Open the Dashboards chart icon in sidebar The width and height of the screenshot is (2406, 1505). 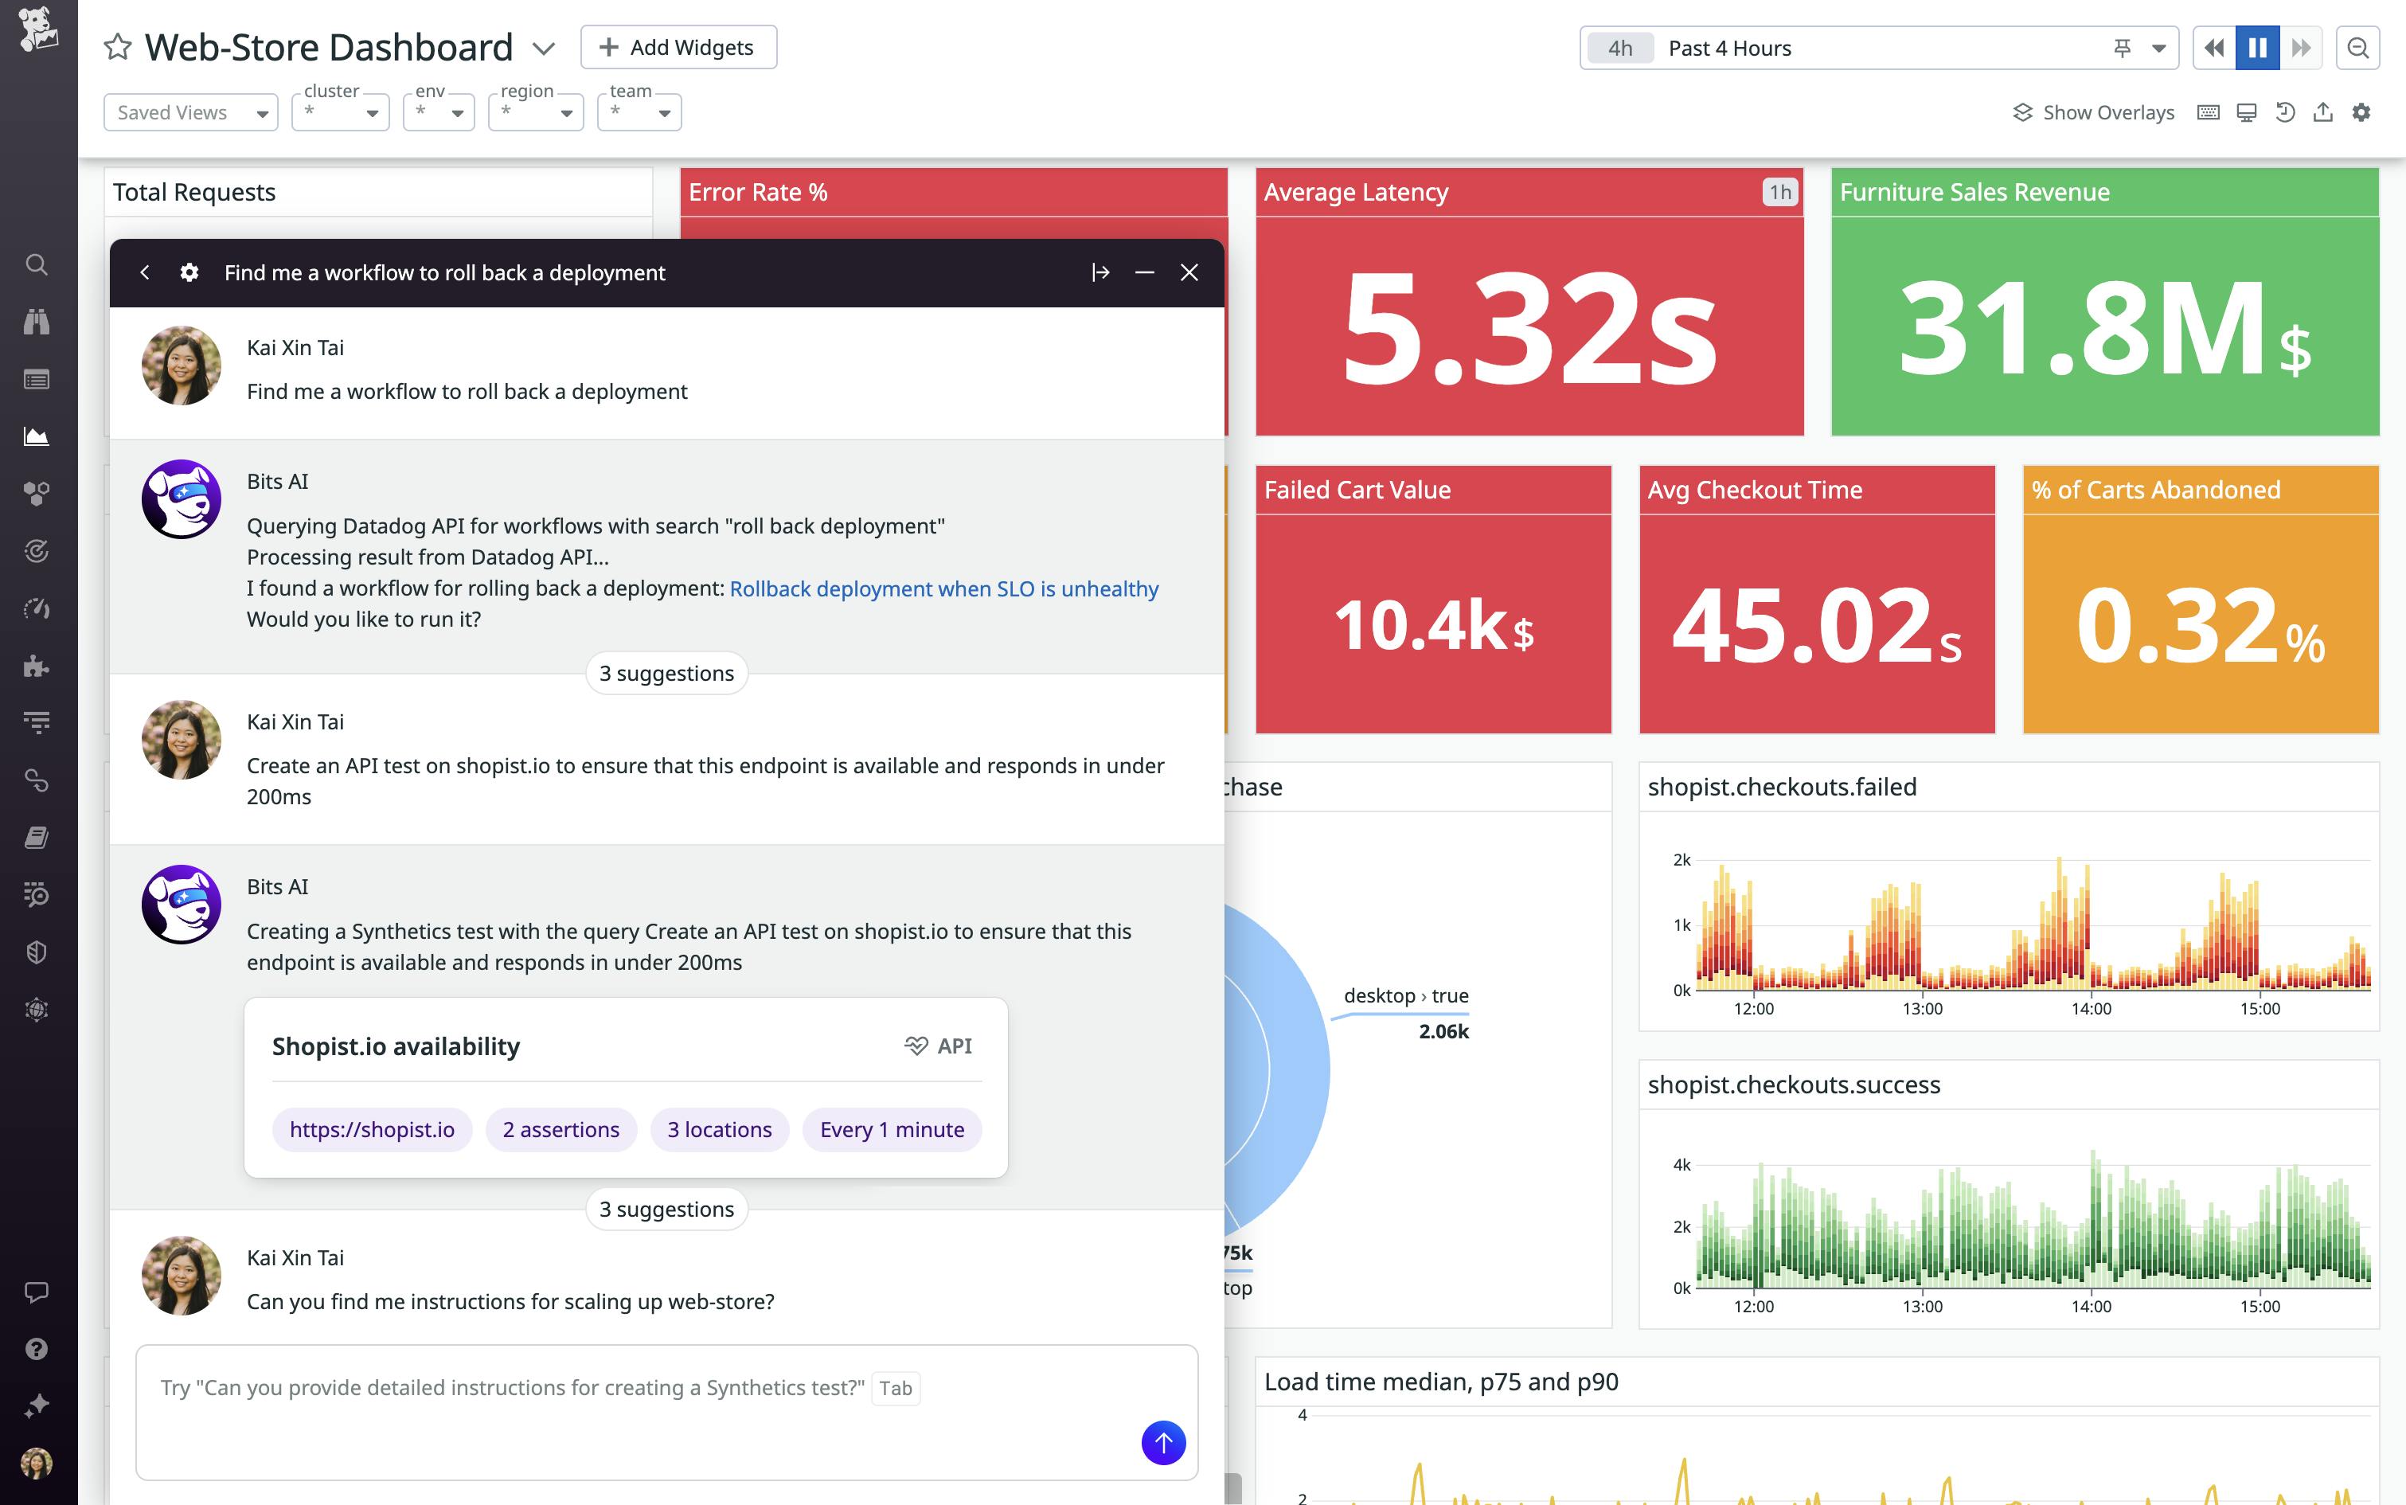click(x=37, y=435)
